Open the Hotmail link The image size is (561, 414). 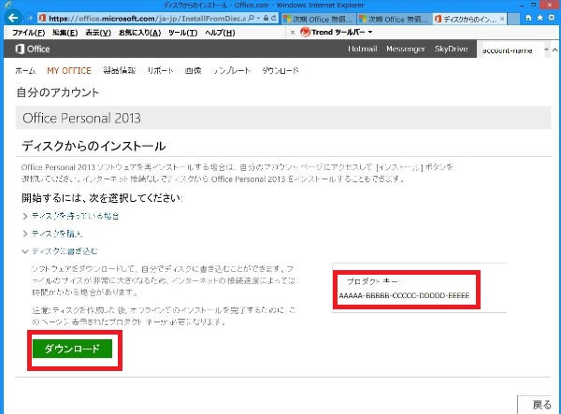point(363,49)
